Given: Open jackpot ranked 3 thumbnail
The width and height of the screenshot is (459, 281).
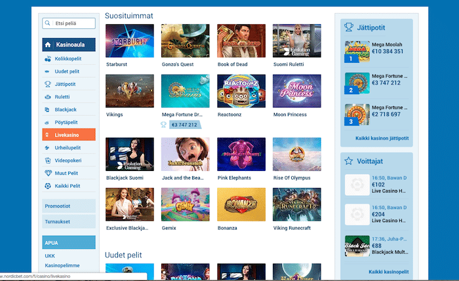Looking at the screenshot, I should pyautogui.click(x=357, y=115).
